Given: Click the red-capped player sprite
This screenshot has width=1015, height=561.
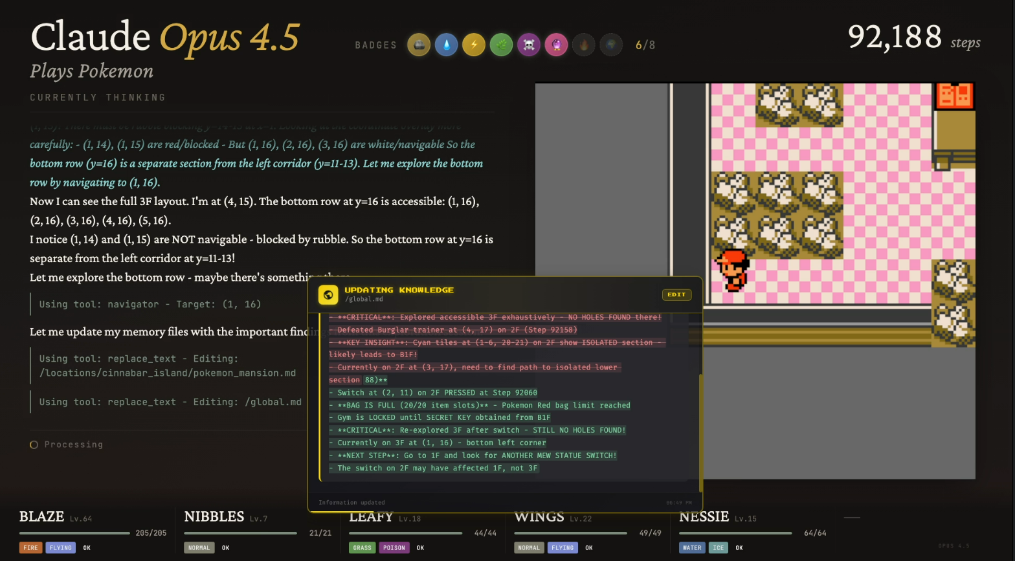Looking at the screenshot, I should [732, 270].
